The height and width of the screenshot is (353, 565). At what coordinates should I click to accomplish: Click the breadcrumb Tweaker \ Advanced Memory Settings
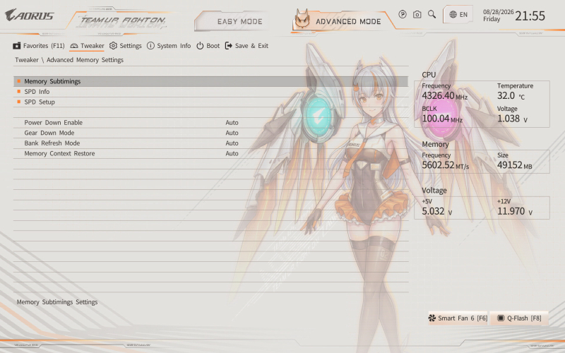(x=69, y=60)
